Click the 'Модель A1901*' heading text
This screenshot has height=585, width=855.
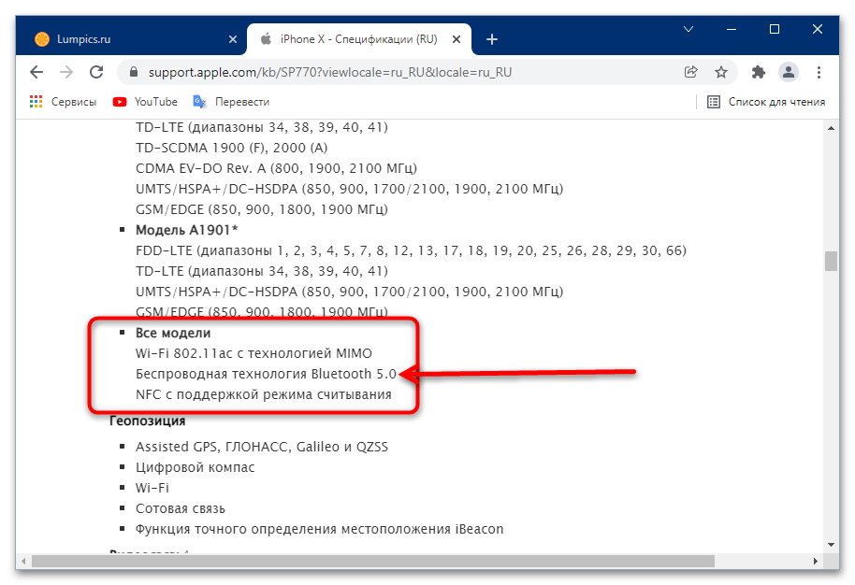[x=186, y=230]
